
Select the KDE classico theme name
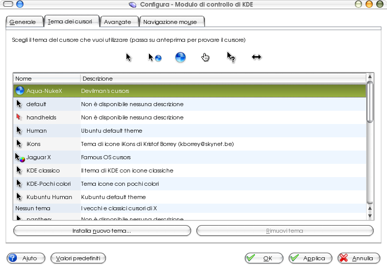tap(43, 170)
